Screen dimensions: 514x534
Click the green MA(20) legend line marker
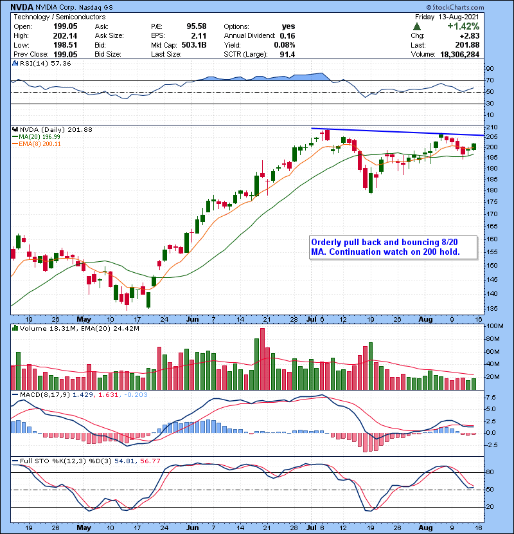tap(15, 137)
